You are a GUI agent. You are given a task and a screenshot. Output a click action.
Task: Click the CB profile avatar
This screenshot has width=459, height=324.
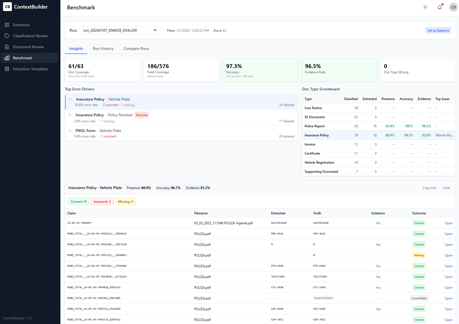click(453, 7)
